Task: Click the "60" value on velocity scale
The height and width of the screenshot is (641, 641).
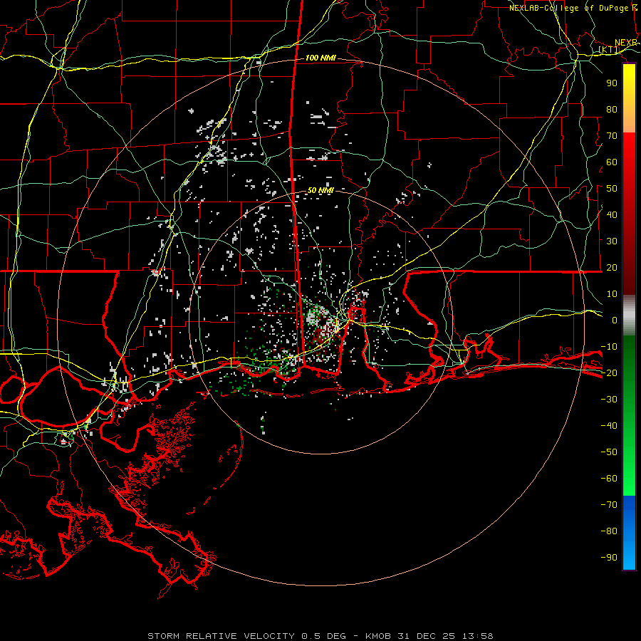Action: (x=612, y=162)
